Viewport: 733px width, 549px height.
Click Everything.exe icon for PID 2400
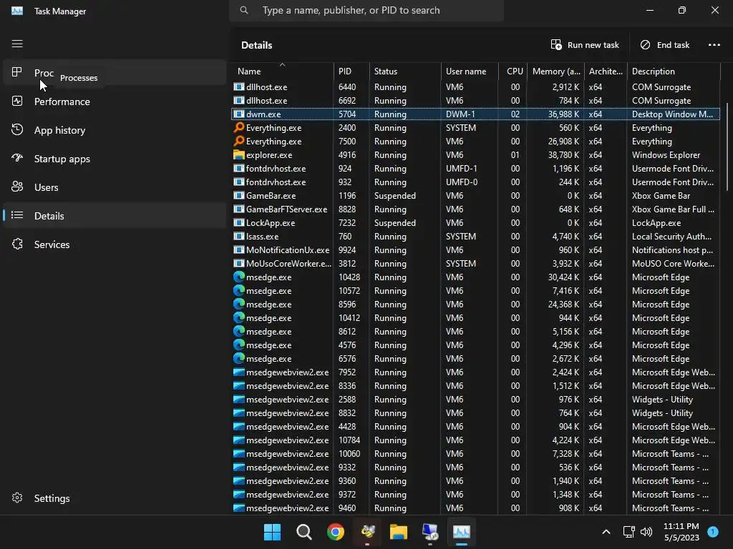pyautogui.click(x=239, y=127)
